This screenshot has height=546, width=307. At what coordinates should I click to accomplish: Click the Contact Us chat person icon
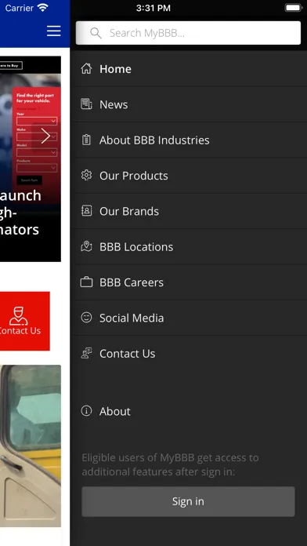(86, 353)
